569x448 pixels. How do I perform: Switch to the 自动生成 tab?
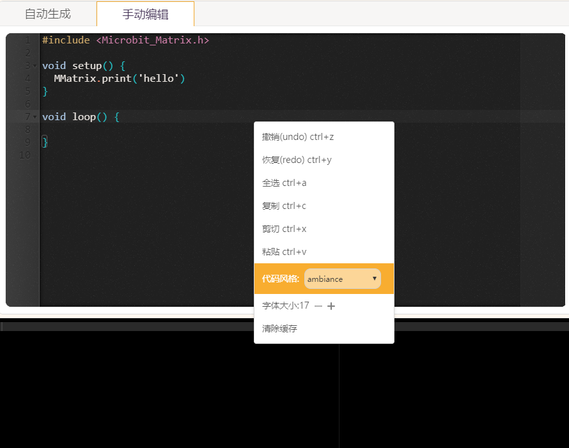[48, 14]
